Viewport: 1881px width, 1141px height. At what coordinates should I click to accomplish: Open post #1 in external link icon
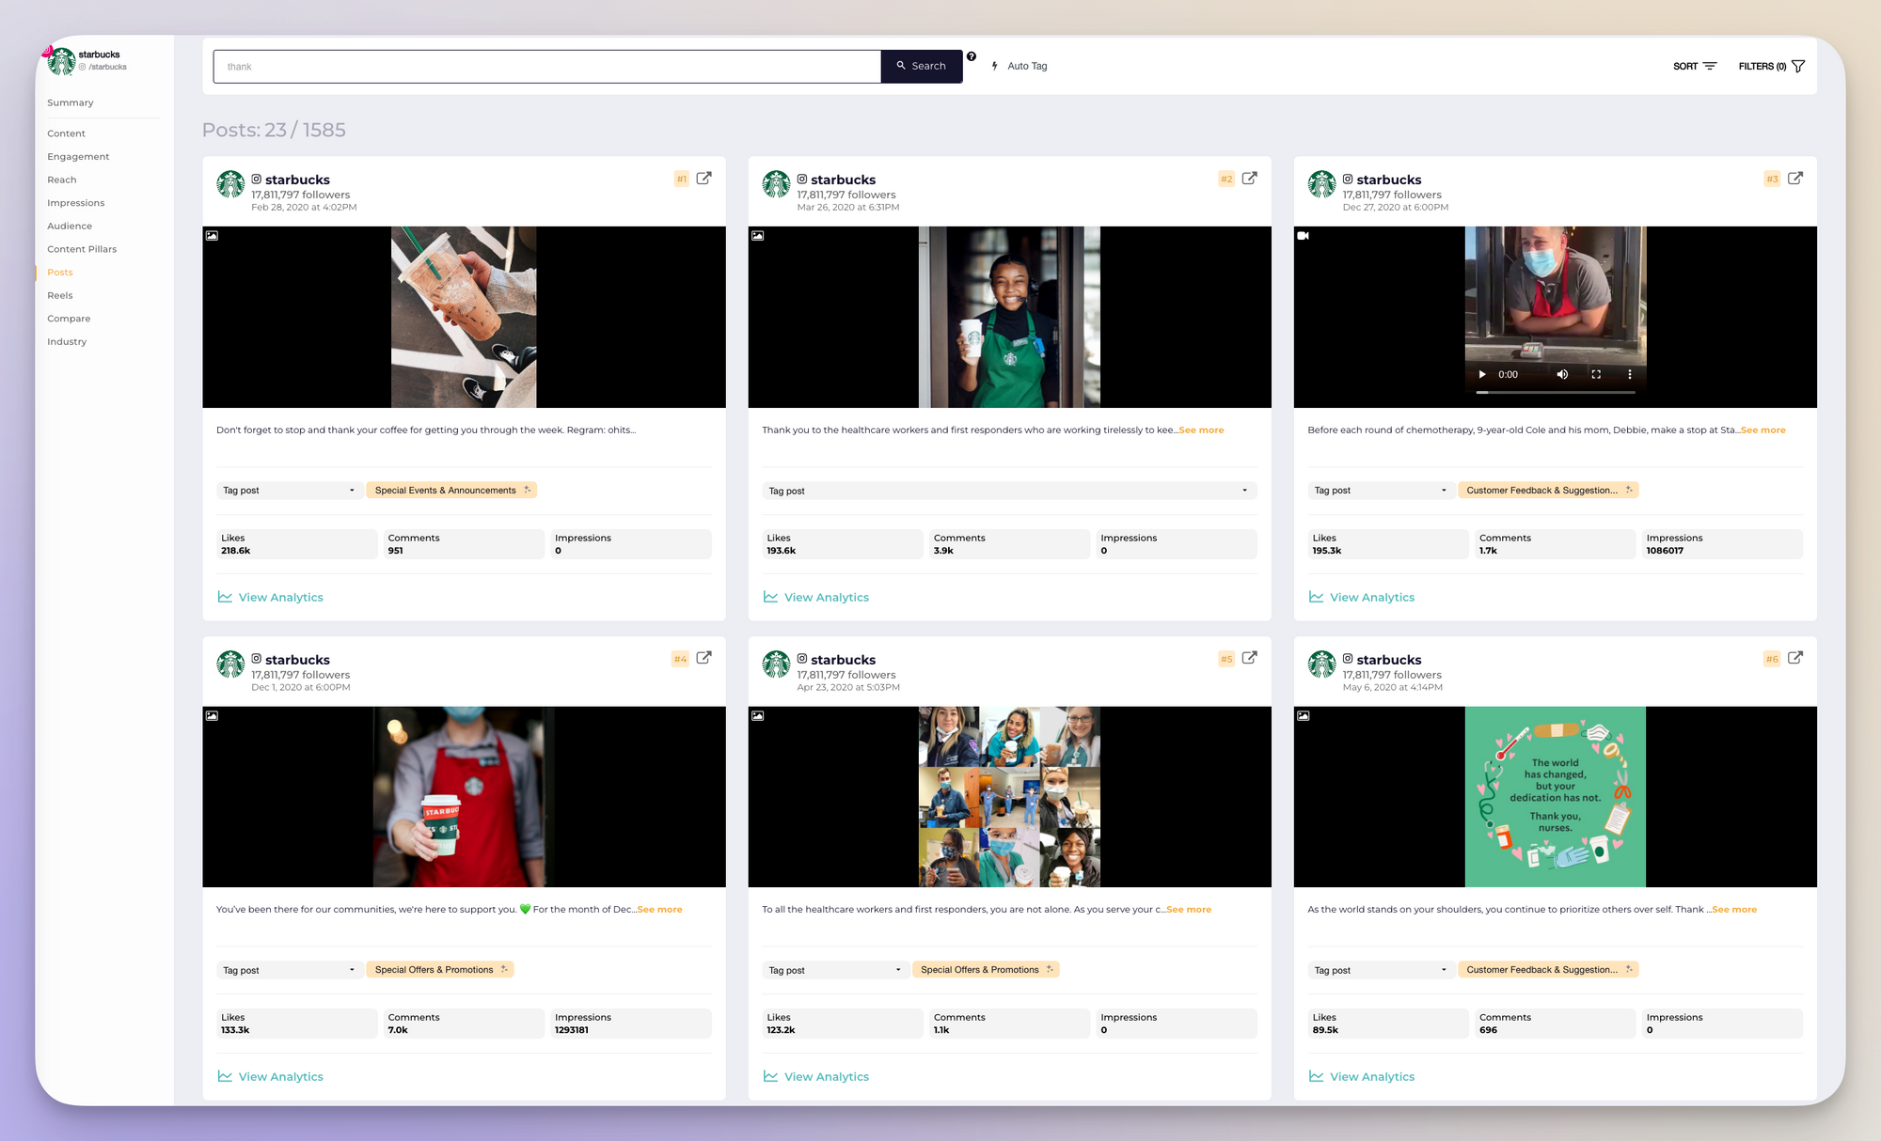click(703, 179)
